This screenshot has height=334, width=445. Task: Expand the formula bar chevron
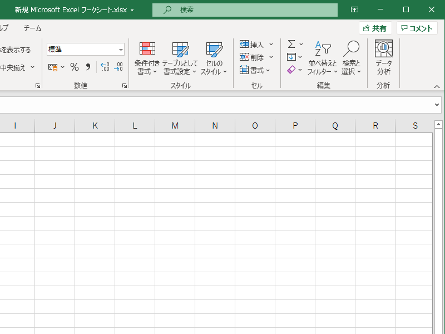[437, 105]
